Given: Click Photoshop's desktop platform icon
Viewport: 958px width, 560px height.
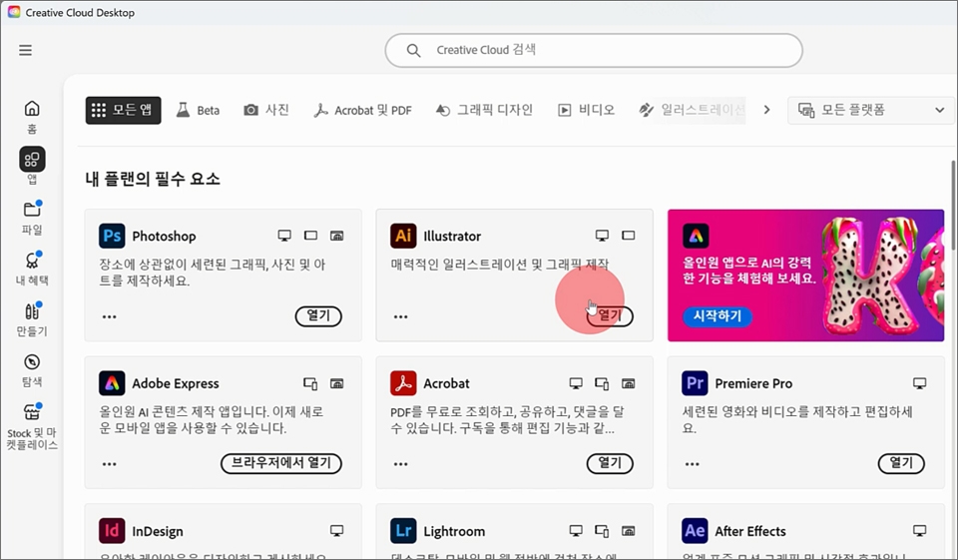Looking at the screenshot, I should (284, 236).
